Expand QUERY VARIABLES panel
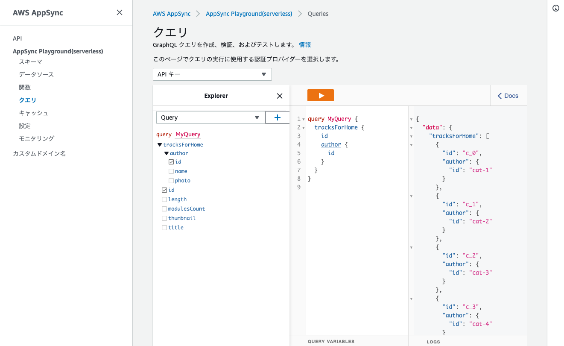 (x=331, y=342)
